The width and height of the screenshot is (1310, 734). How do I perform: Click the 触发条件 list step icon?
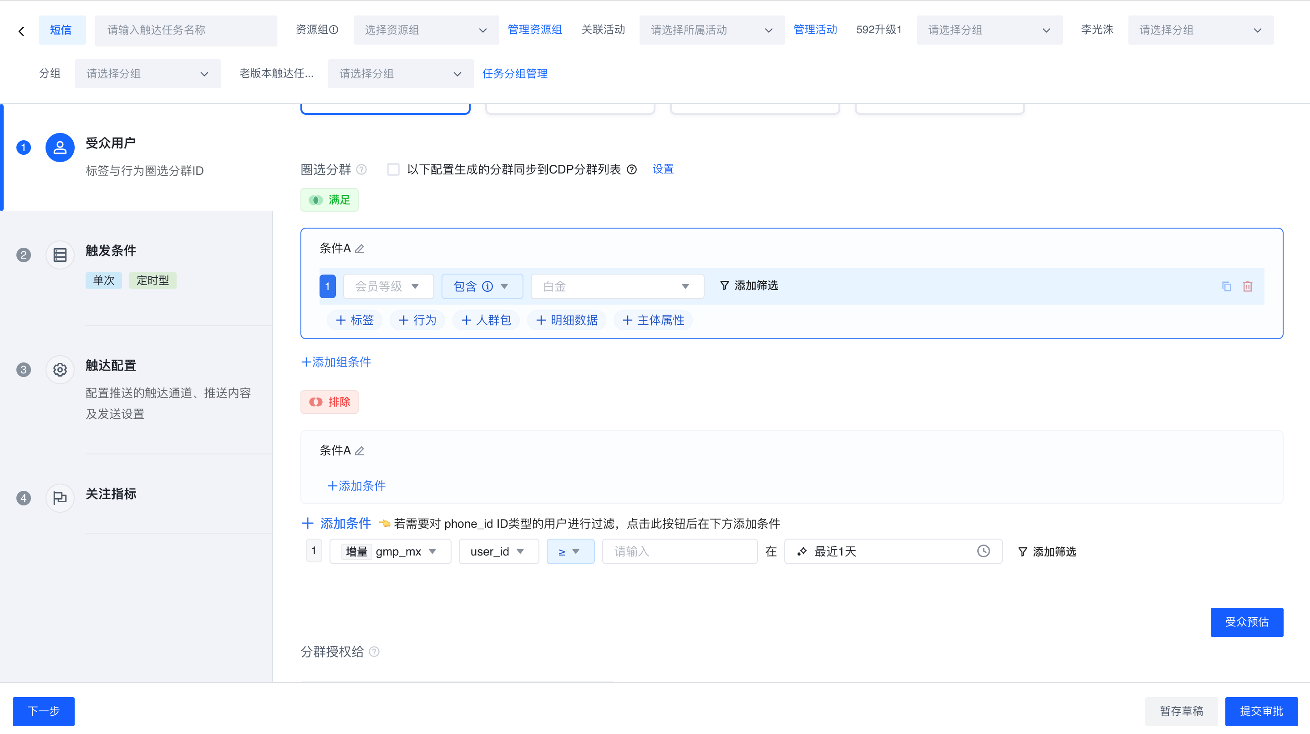coord(60,255)
